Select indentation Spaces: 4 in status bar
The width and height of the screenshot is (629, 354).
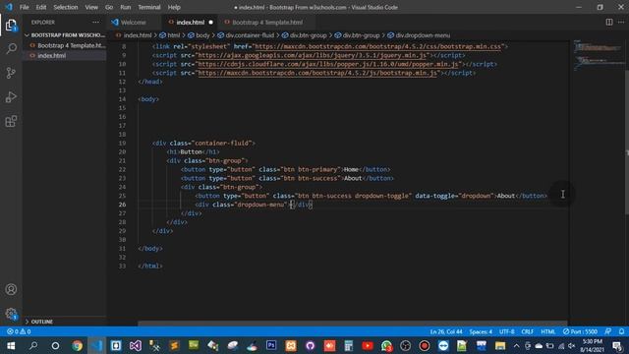click(481, 331)
